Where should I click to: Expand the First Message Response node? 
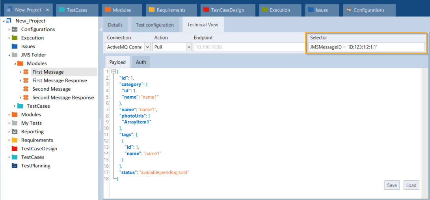pyautogui.click(x=20, y=80)
